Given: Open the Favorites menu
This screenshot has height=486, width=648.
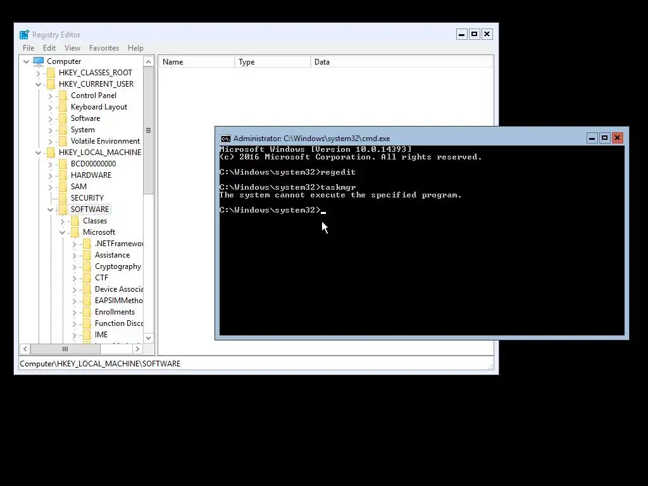Looking at the screenshot, I should point(104,48).
